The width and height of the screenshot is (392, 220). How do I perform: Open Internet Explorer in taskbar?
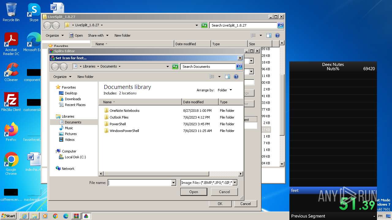click(x=24, y=216)
